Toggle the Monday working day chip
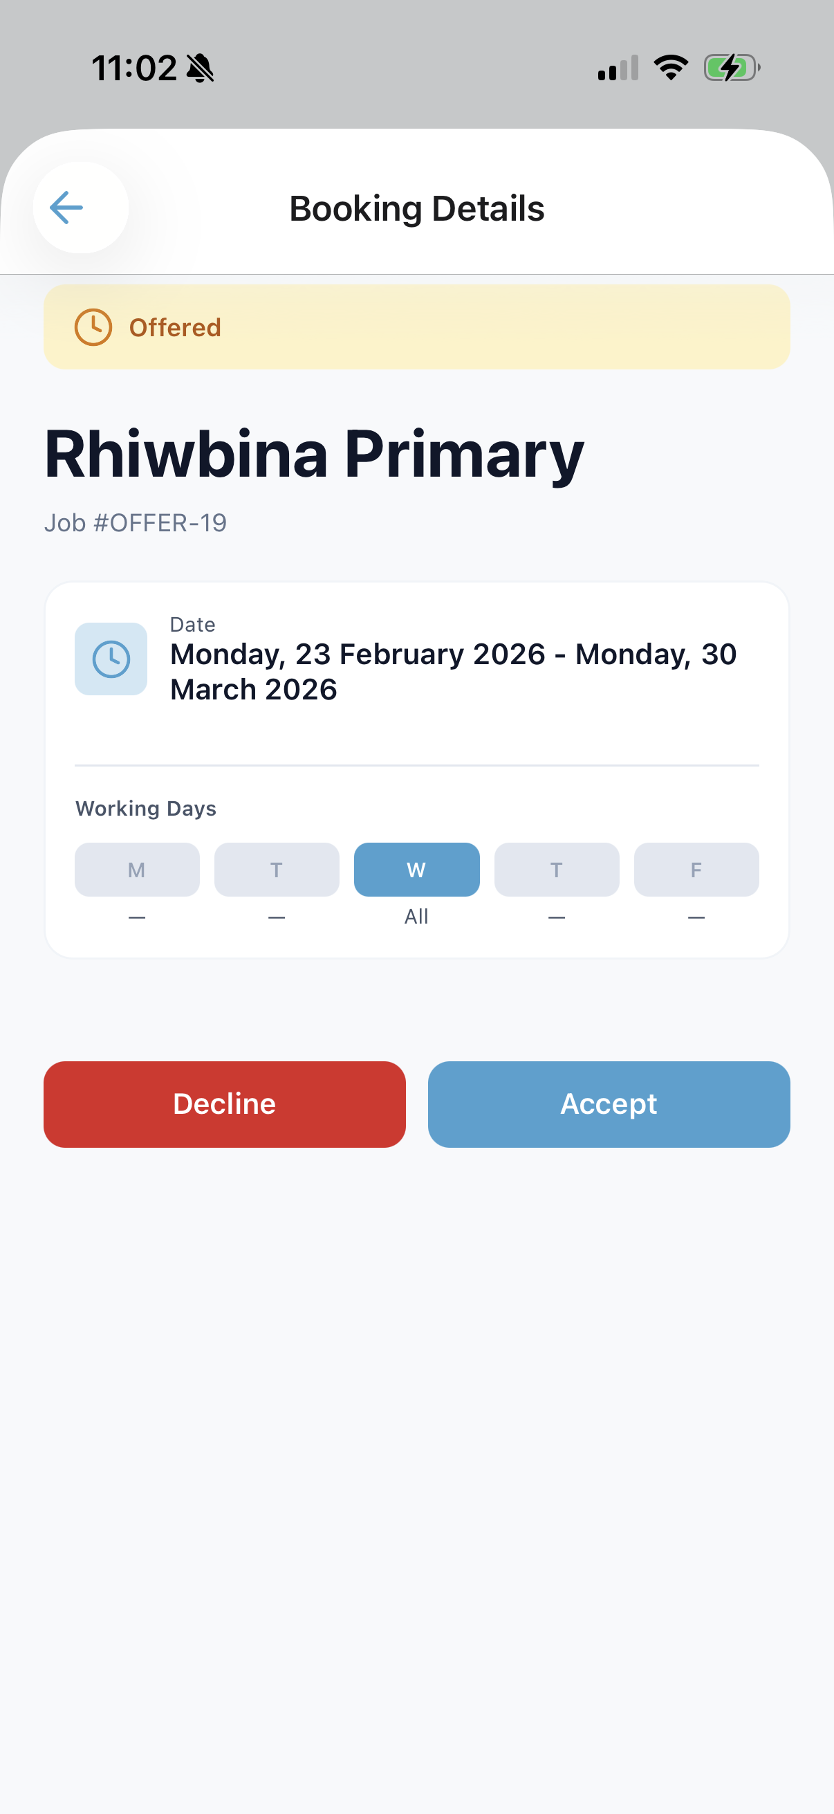Viewport: 834px width, 1814px height. [x=137, y=870]
